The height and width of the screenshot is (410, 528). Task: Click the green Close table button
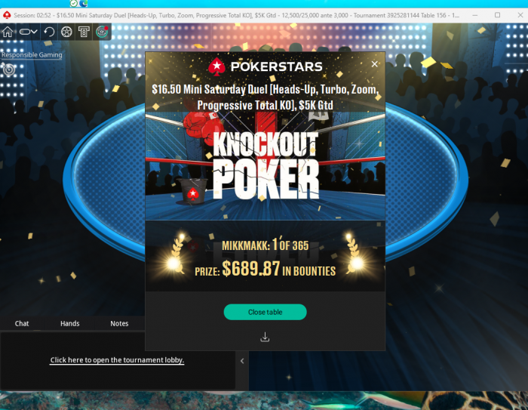click(265, 312)
